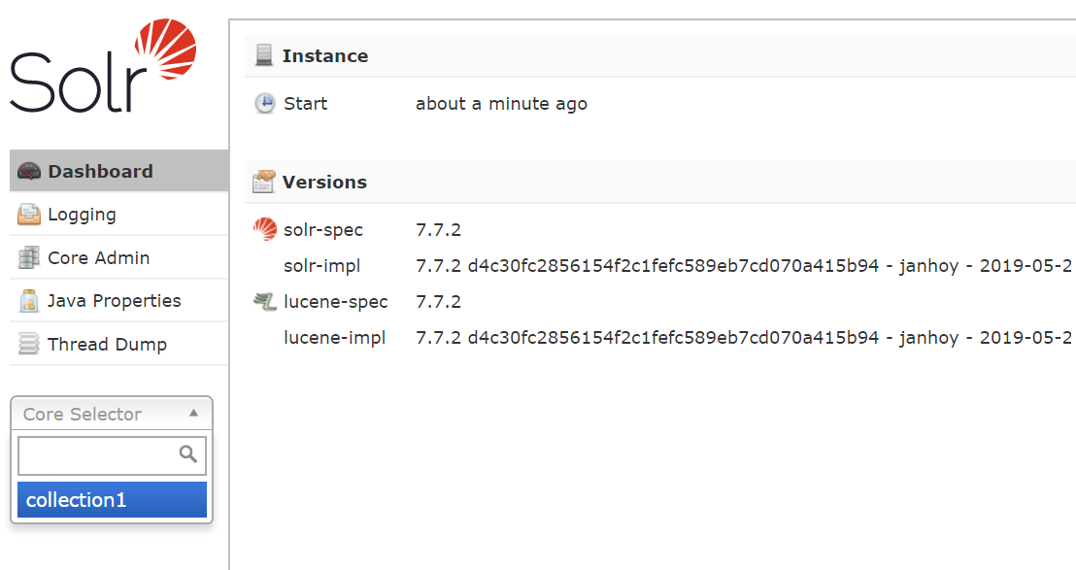Click the search magnifier in core selector
The image size is (1076, 570).
click(188, 453)
